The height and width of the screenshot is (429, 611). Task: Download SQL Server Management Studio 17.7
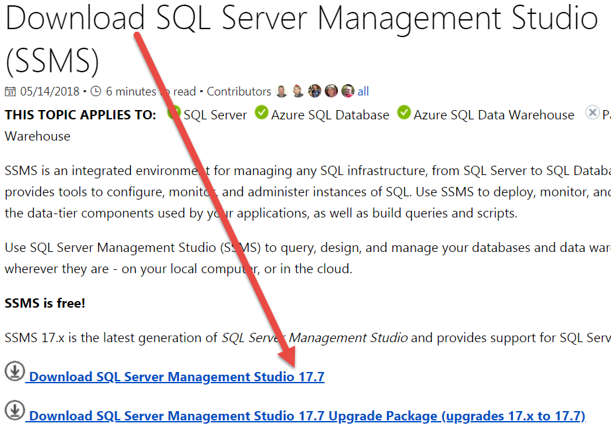click(176, 377)
